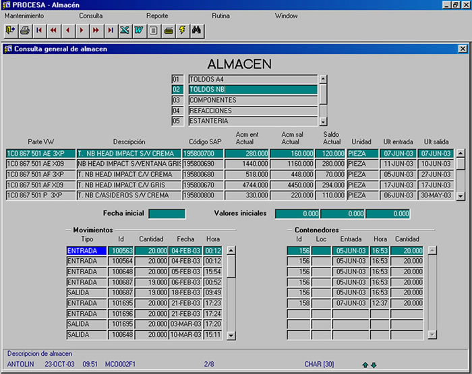This screenshot has height=374, width=472.
Task: Click the binoculars search icon
Action: tap(196, 30)
